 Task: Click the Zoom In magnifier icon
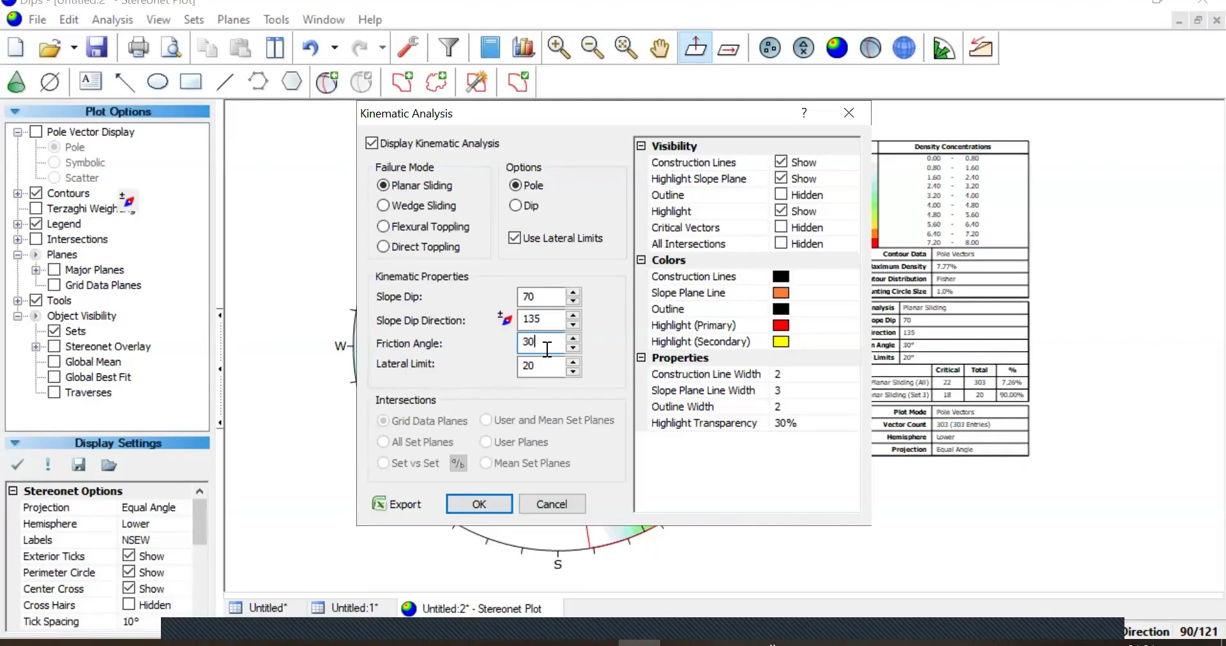(x=559, y=48)
